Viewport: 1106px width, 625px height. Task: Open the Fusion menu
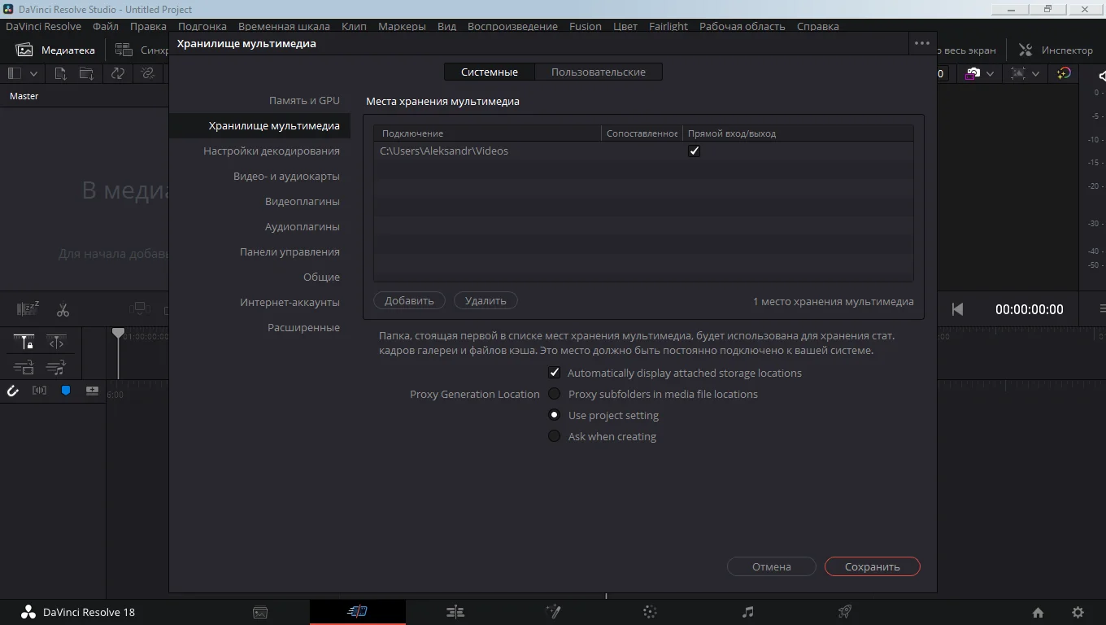pos(586,26)
